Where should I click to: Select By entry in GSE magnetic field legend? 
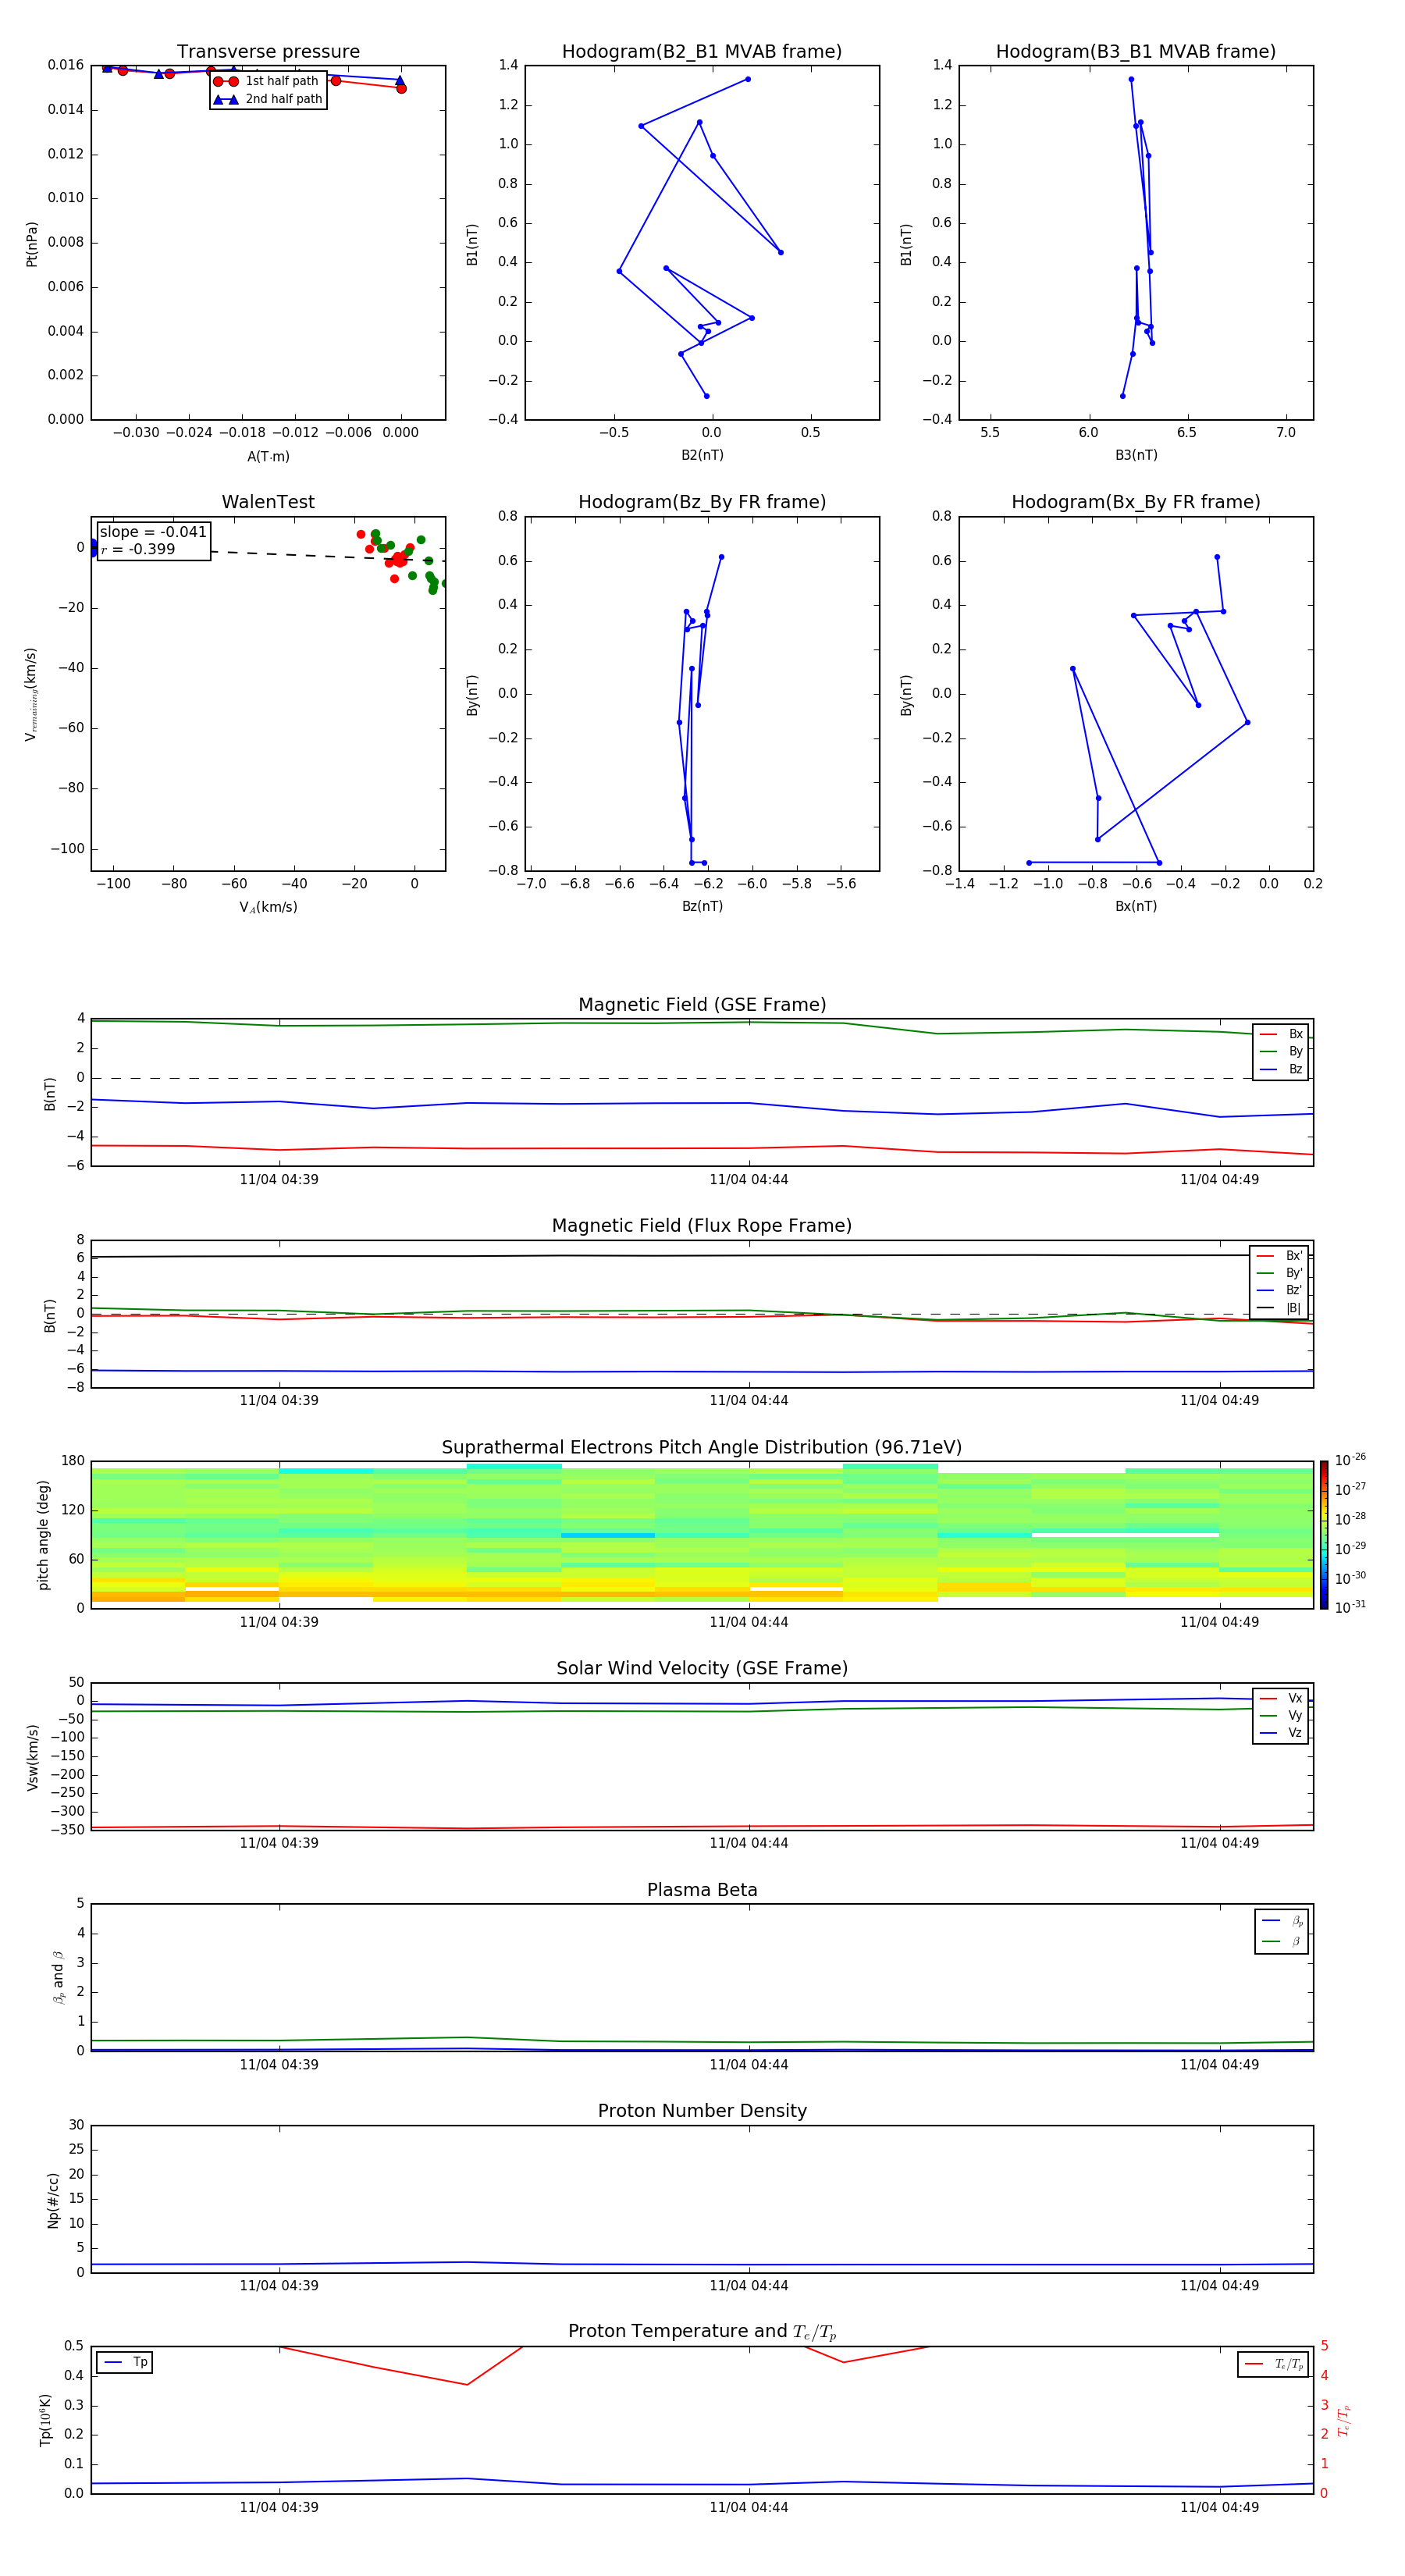tap(1281, 1051)
